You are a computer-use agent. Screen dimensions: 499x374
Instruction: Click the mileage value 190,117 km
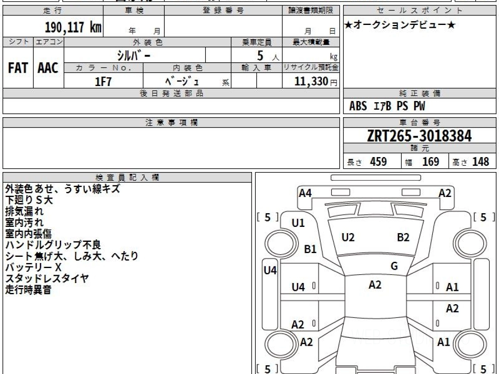click(73, 27)
